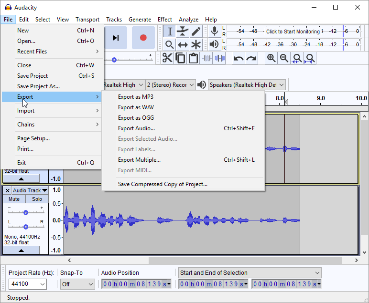Select the Envelope tool
This screenshot has height=303, width=369.
pyautogui.click(x=183, y=32)
